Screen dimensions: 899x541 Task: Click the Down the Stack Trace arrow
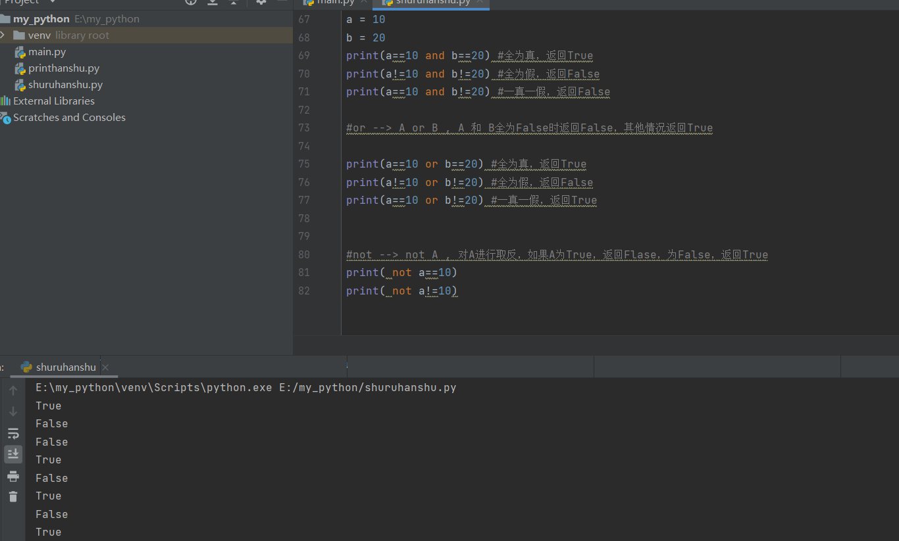pyautogui.click(x=13, y=412)
